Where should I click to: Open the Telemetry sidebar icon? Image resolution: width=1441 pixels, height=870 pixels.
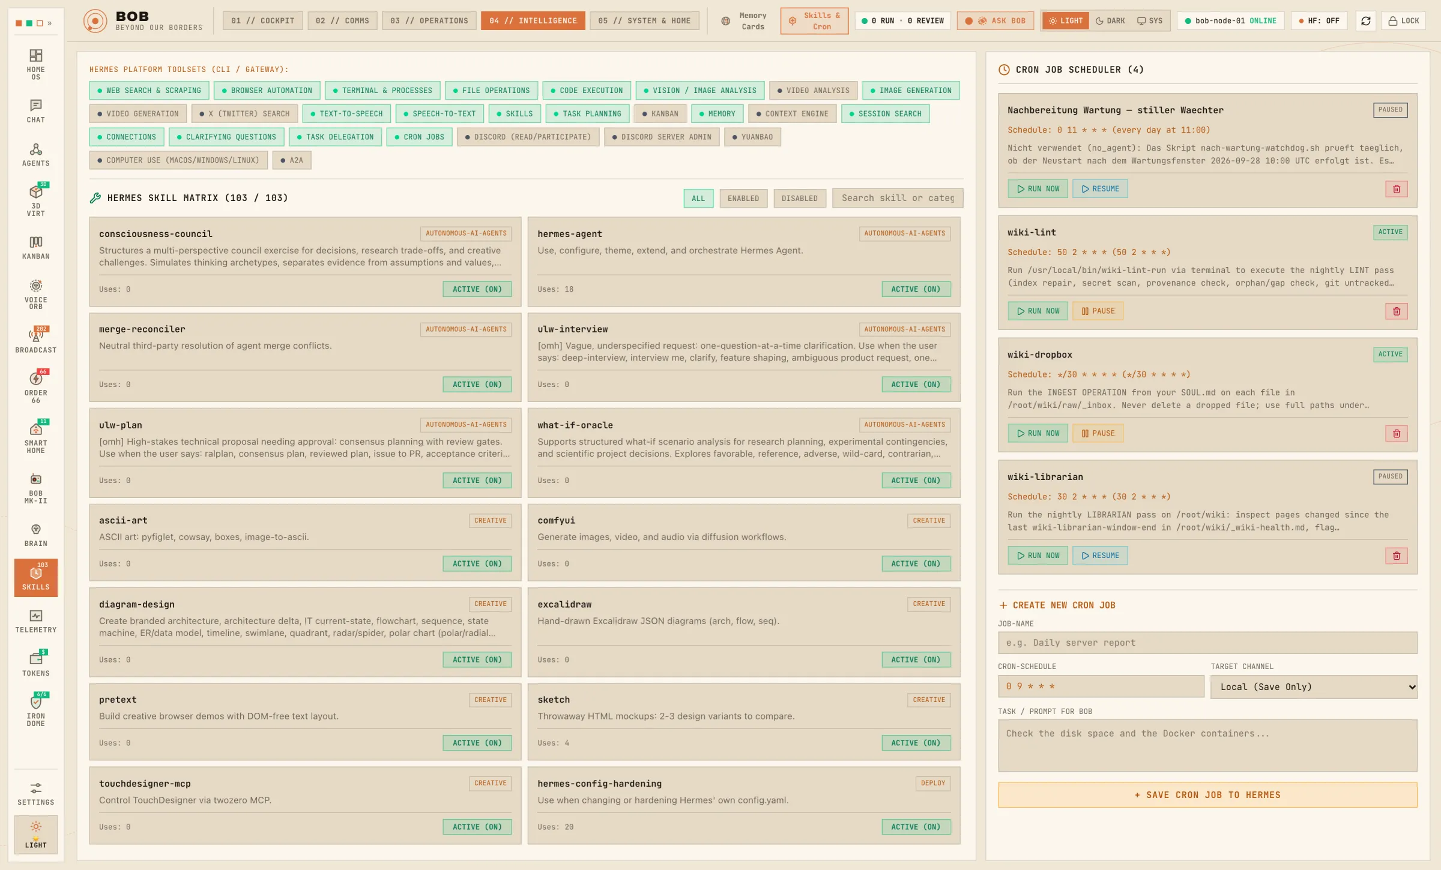click(x=35, y=621)
